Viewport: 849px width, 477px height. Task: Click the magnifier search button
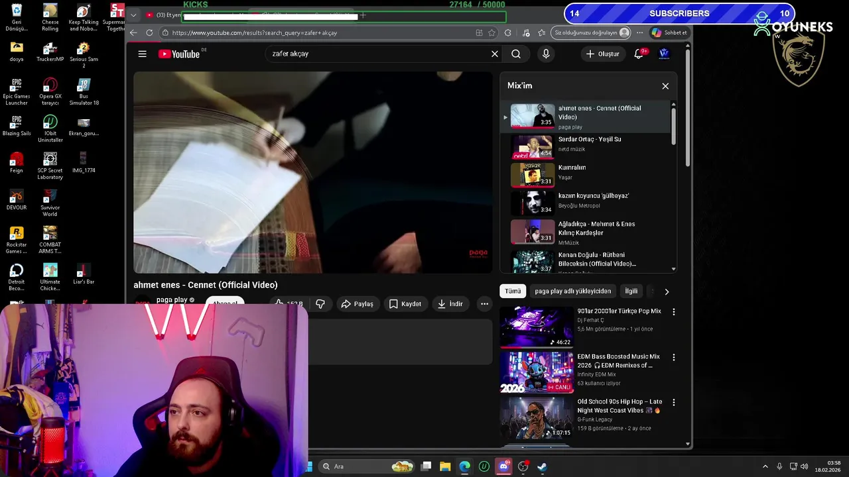[516, 54]
